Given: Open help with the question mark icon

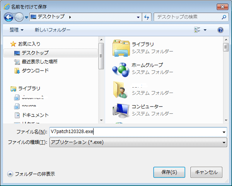Looking at the screenshot, I should (220, 30).
